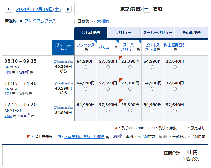Switch to 乗継便 connecting flights link

click(x=103, y=21)
